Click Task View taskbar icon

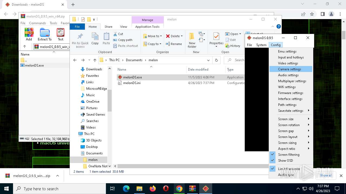[112, 189]
